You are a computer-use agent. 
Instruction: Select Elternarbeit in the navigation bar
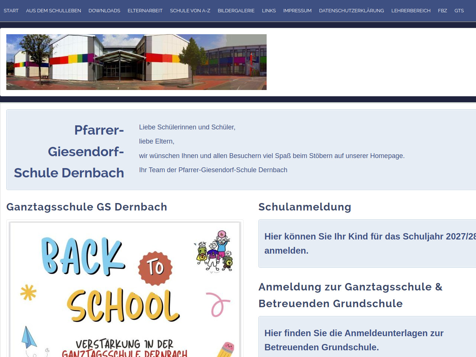(145, 11)
